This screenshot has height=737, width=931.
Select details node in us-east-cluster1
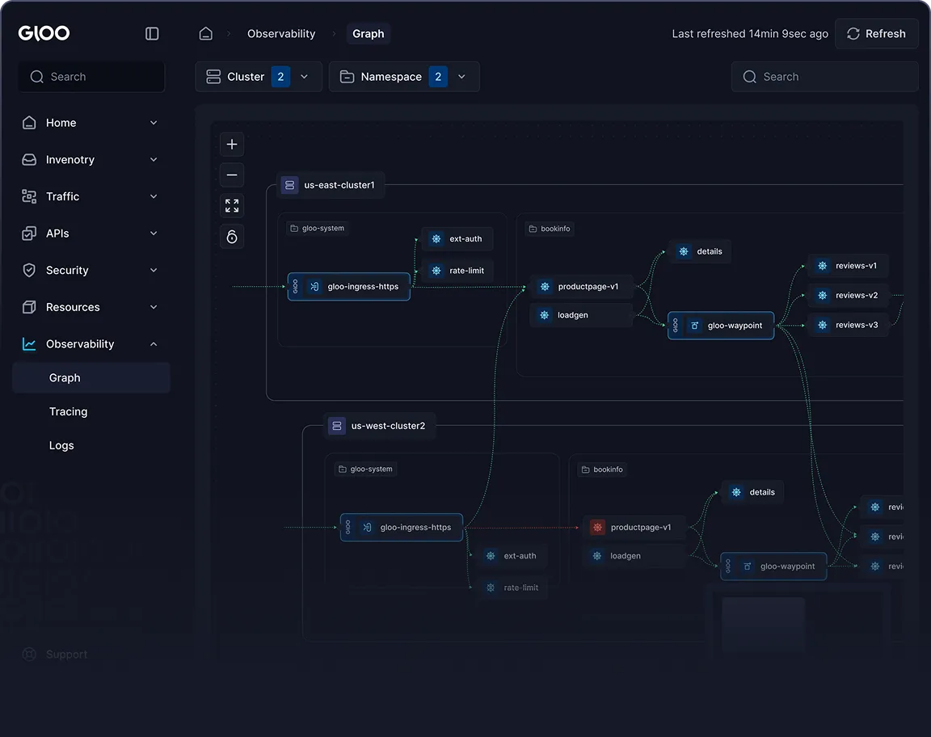[701, 252]
